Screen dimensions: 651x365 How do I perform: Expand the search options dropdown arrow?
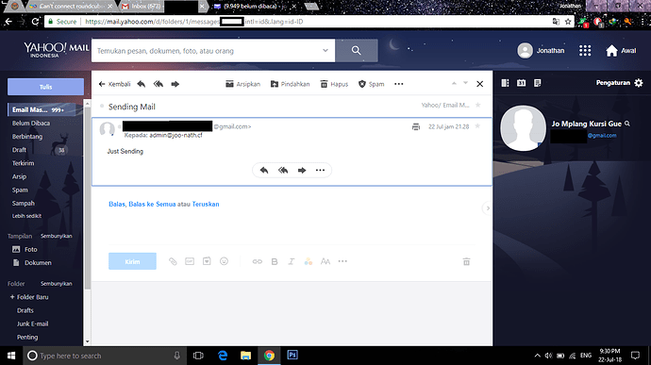coord(325,50)
